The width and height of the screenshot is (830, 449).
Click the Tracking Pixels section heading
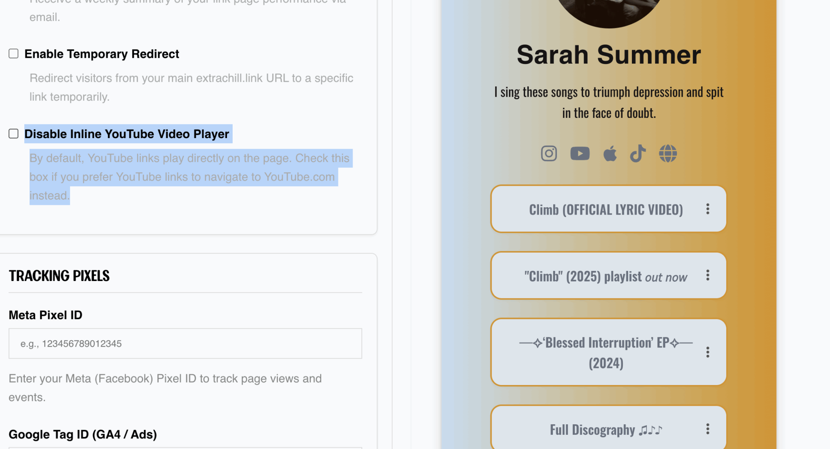point(59,276)
